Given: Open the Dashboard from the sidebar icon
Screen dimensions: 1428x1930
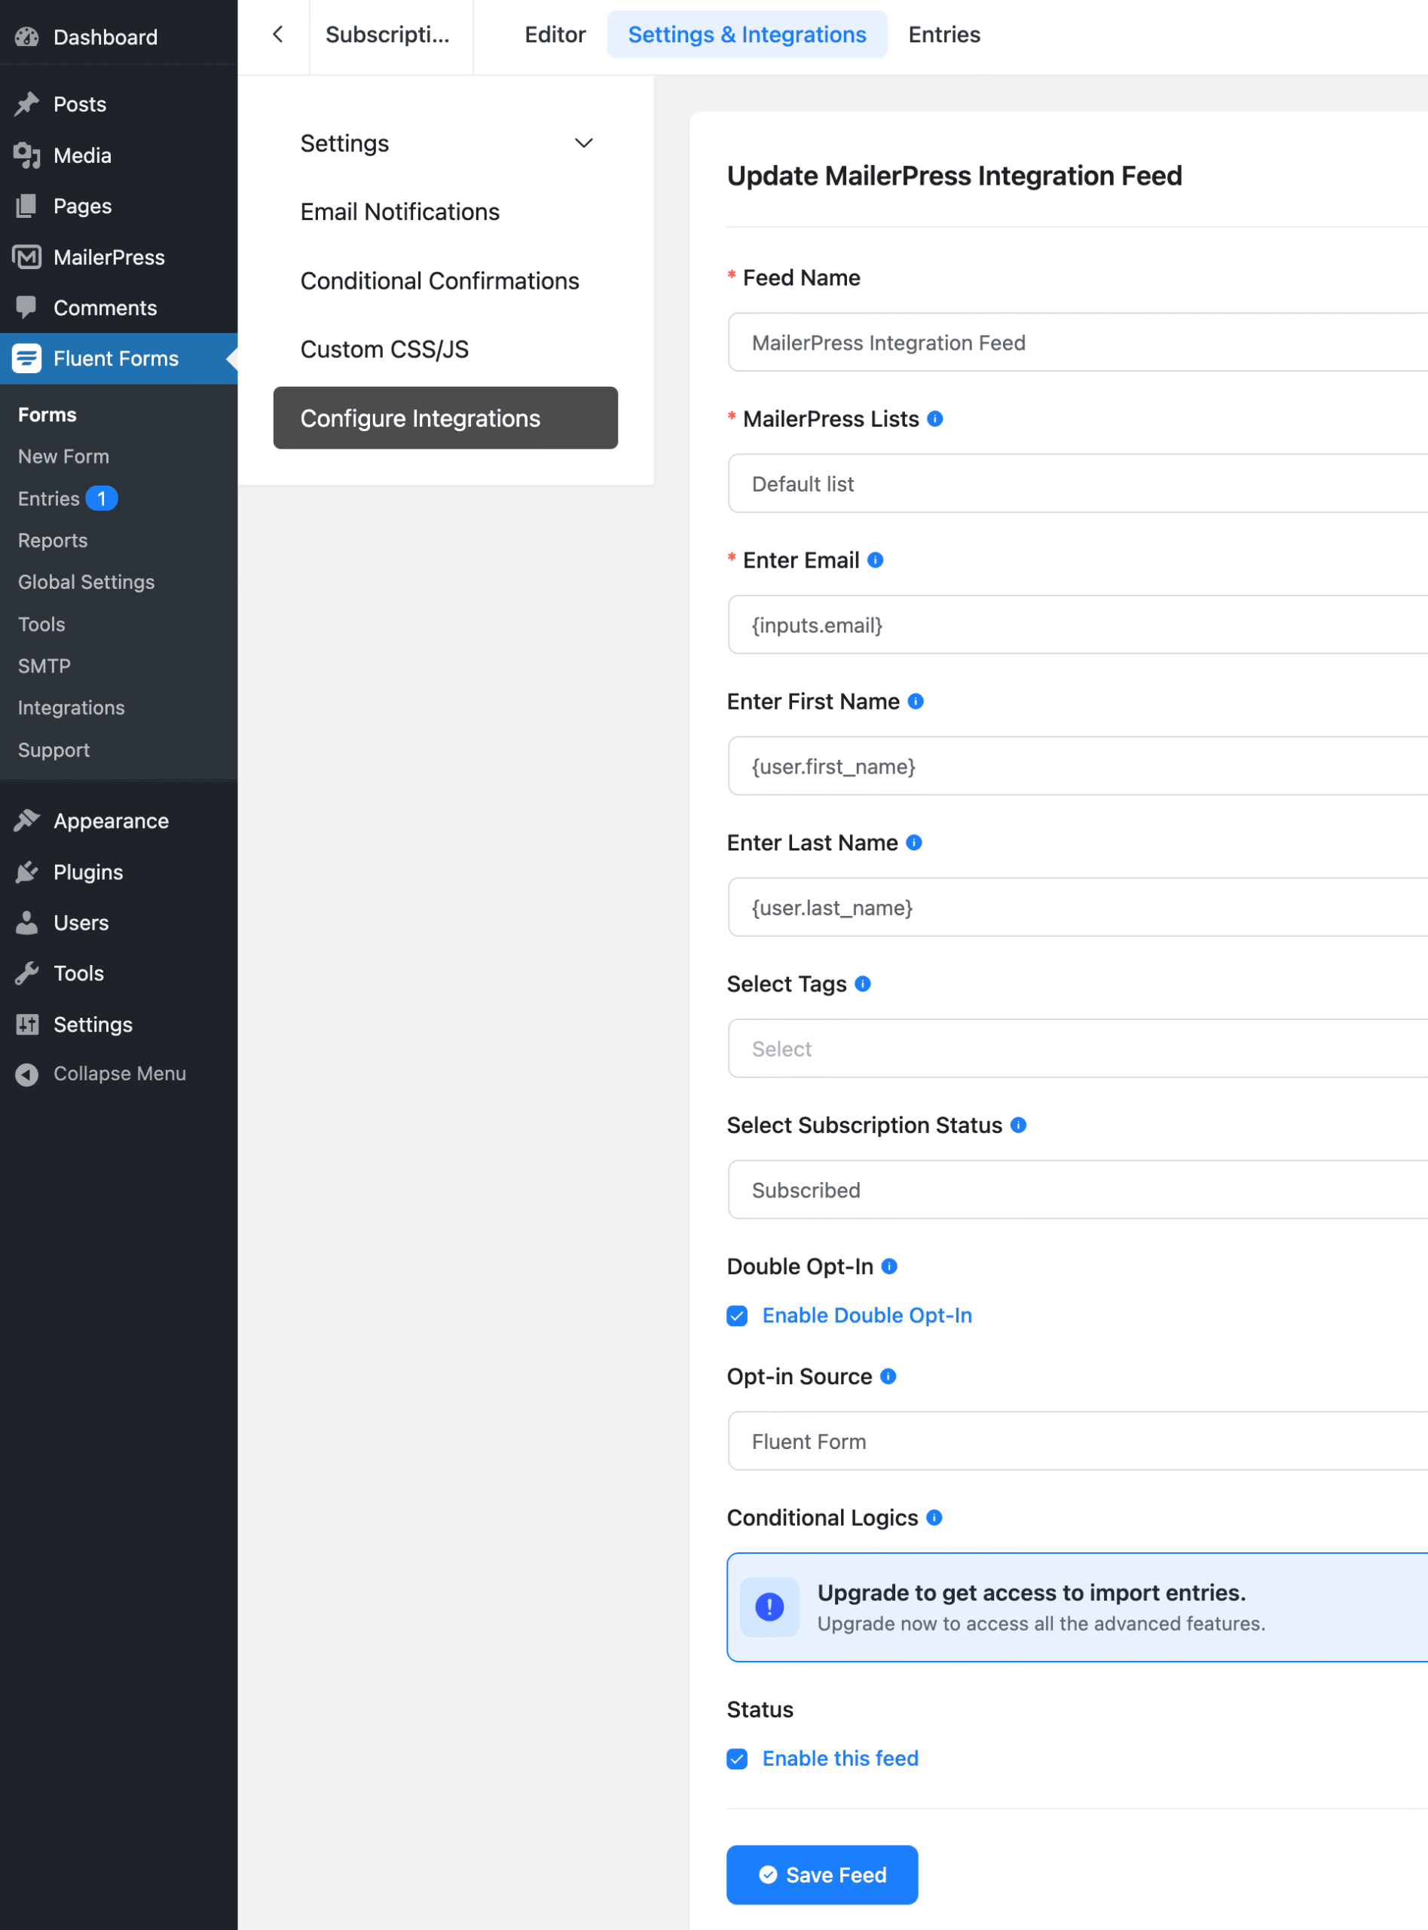Looking at the screenshot, I should click(27, 37).
